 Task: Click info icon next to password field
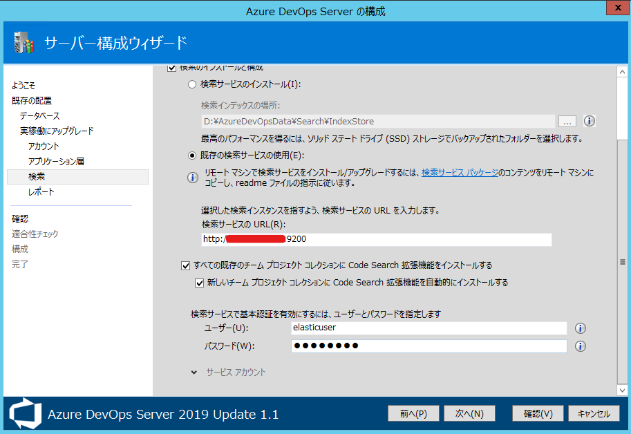click(x=580, y=346)
